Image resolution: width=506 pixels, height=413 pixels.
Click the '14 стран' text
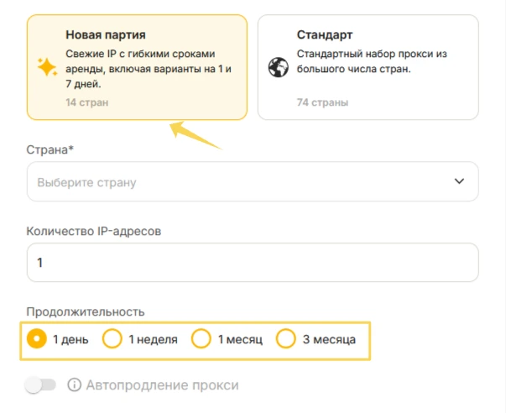point(86,102)
